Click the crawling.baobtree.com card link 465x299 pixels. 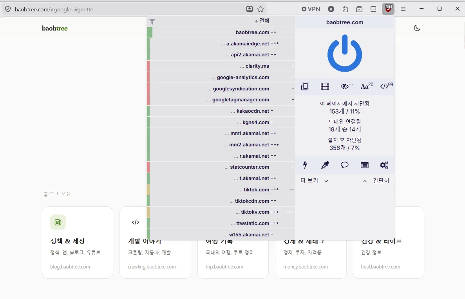coord(152,267)
